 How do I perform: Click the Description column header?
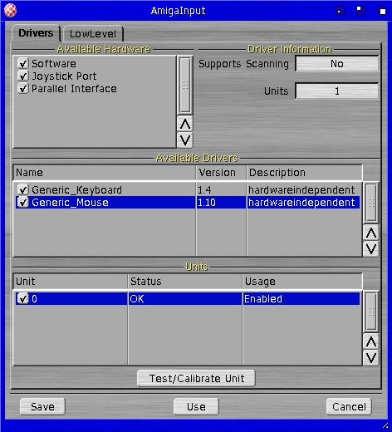[304, 173]
